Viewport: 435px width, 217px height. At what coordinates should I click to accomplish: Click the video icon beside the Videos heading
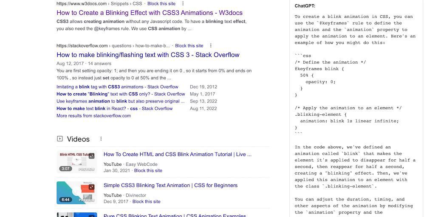point(60,139)
